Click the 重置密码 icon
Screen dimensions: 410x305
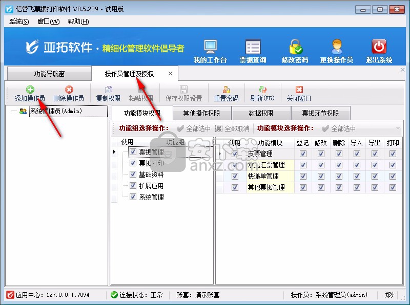click(226, 90)
